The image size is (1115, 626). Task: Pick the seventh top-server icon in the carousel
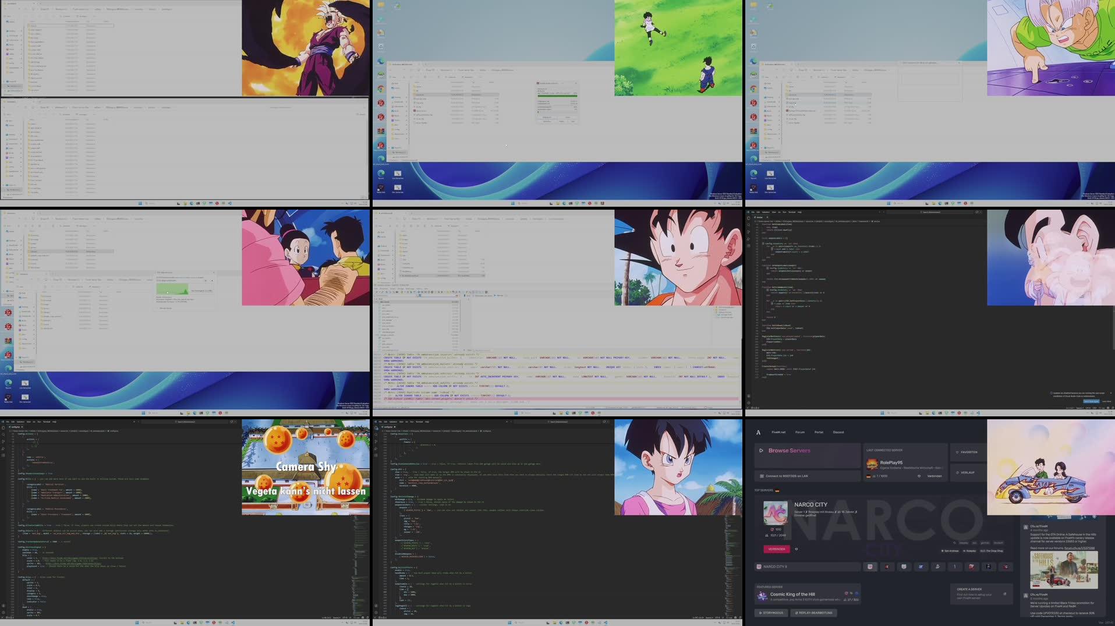pos(972,567)
